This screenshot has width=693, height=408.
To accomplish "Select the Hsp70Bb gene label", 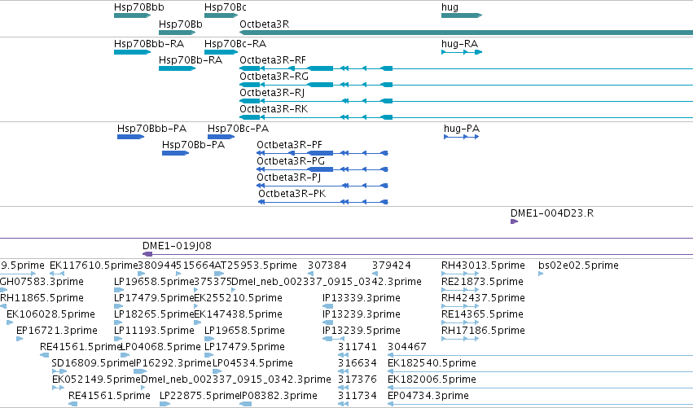I will [x=180, y=24].
